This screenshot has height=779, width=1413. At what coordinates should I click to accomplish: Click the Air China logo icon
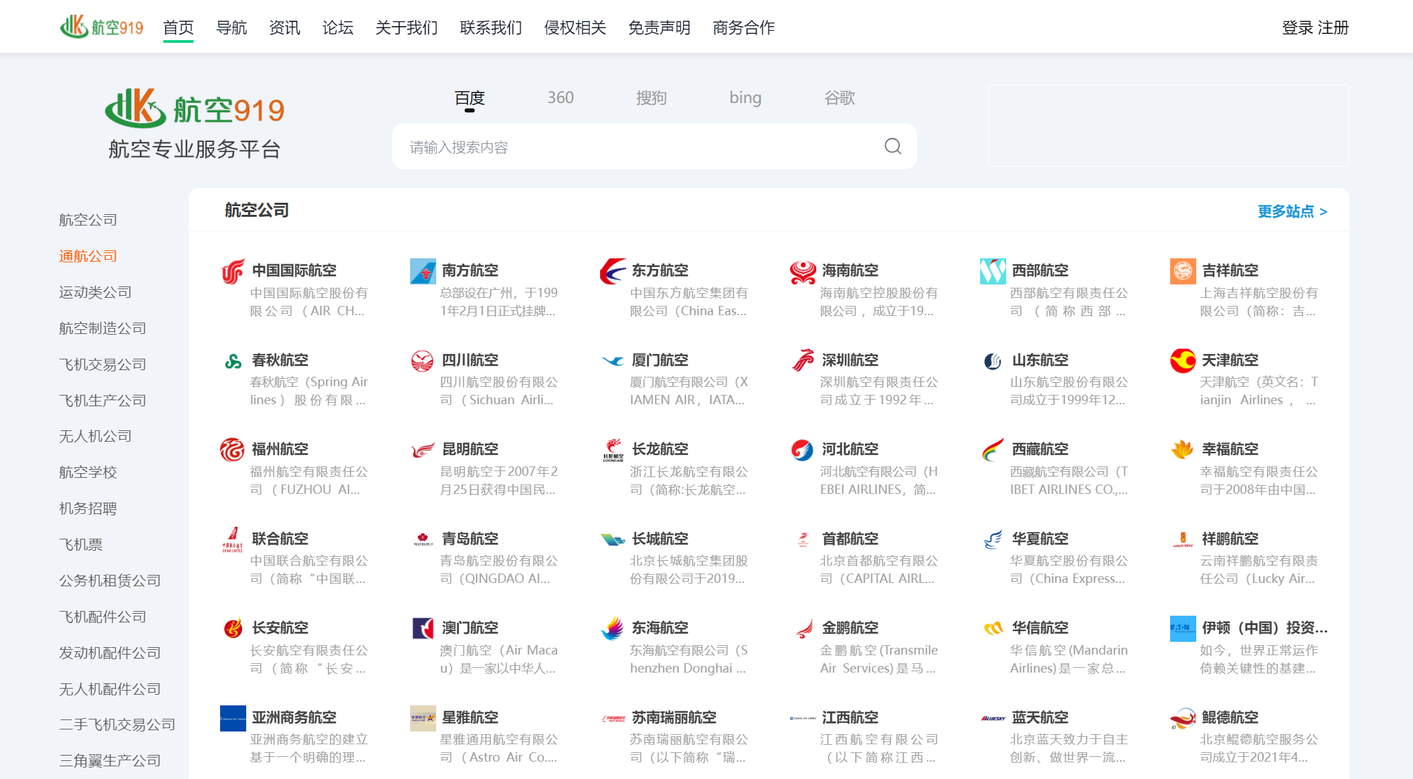point(233,271)
